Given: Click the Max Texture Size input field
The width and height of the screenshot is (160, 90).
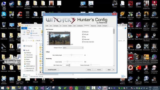Looking at the screenshot, I should (x=65, y=65).
